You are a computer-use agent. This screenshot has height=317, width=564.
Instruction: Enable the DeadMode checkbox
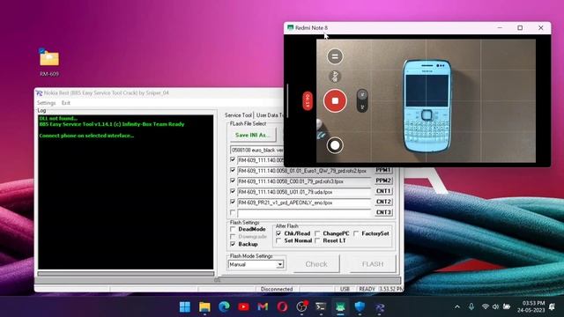[x=233, y=229]
